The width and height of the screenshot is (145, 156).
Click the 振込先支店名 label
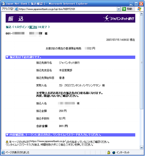click(44, 70)
